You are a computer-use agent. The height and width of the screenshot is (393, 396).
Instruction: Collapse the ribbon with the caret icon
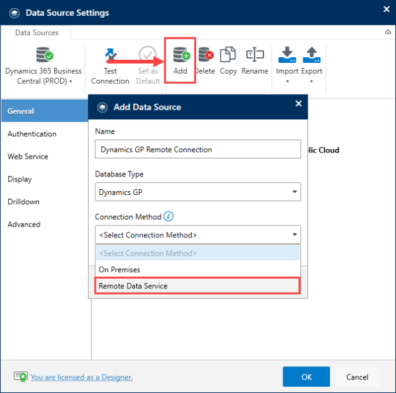388,32
